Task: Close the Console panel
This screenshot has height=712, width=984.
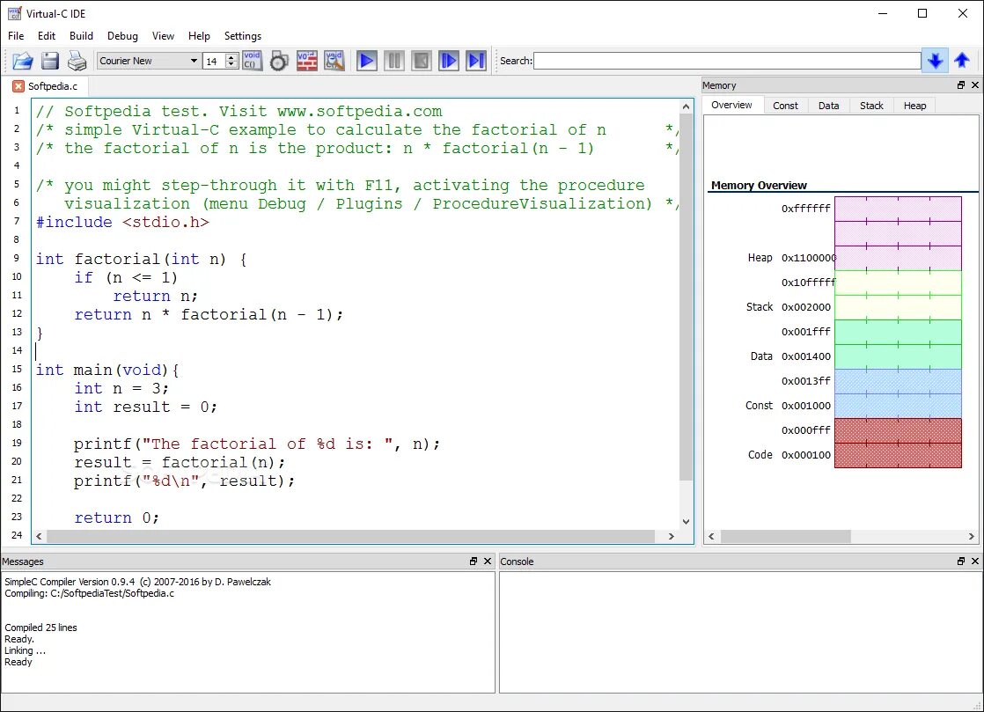Action: (x=975, y=562)
